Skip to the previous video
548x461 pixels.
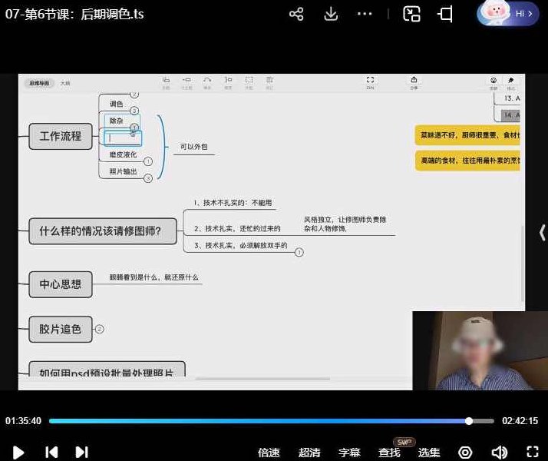(51, 453)
